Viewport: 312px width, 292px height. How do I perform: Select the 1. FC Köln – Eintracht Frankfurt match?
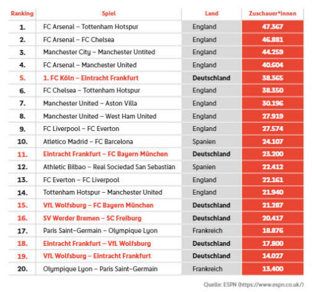90,78
